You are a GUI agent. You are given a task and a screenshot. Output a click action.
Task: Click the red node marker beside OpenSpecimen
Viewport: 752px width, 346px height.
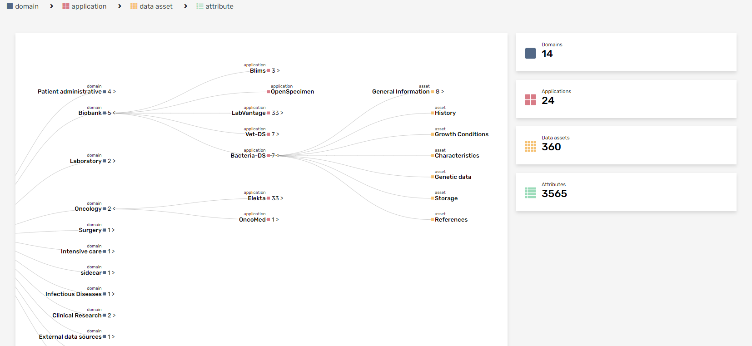click(x=269, y=92)
